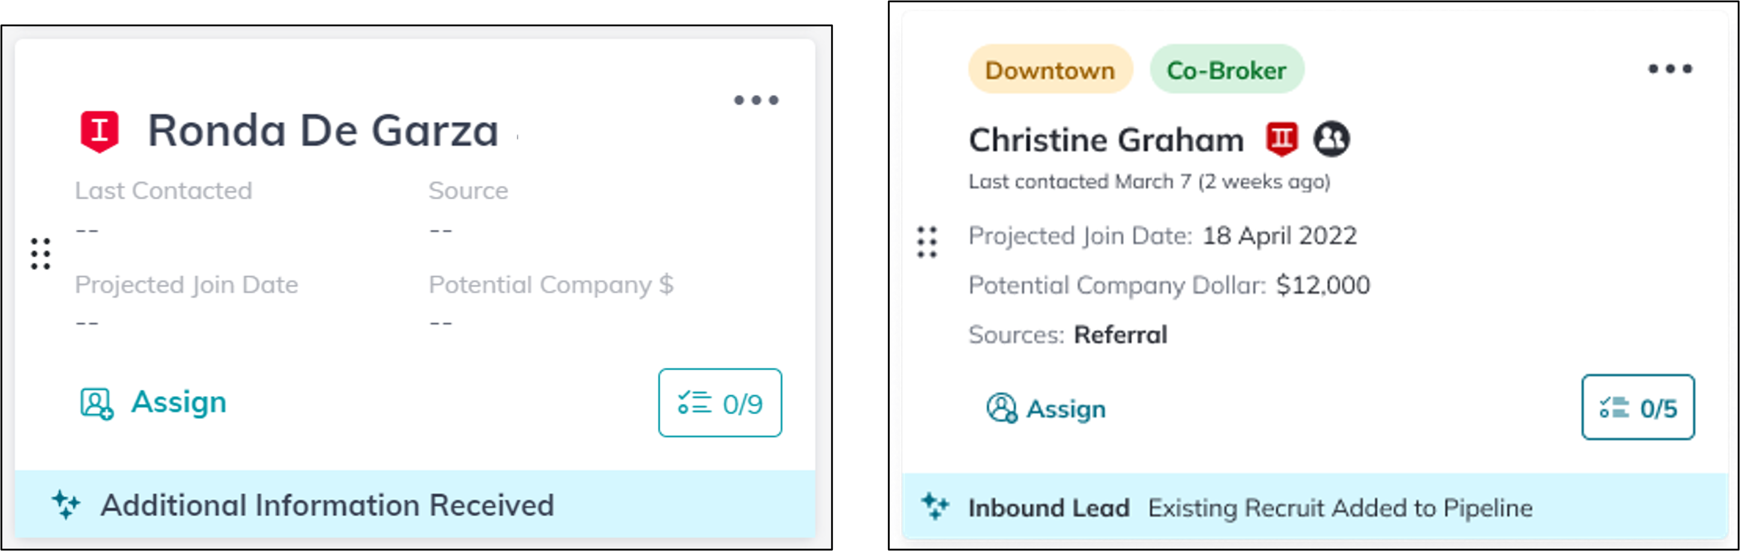Click the red level II badge beside Christine
Image resolution: width=1740 pixels, height=551 pixels.
1281,139
